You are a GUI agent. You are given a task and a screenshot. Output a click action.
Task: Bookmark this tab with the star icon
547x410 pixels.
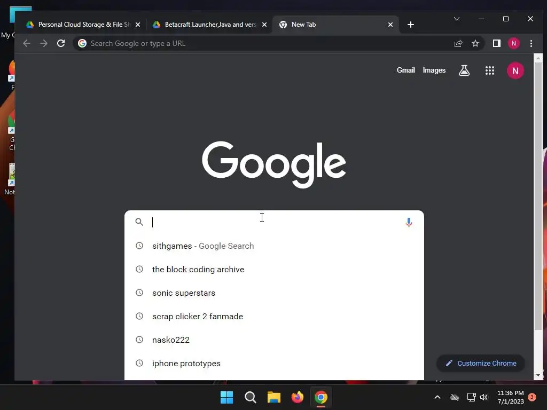tap(475, 43)
